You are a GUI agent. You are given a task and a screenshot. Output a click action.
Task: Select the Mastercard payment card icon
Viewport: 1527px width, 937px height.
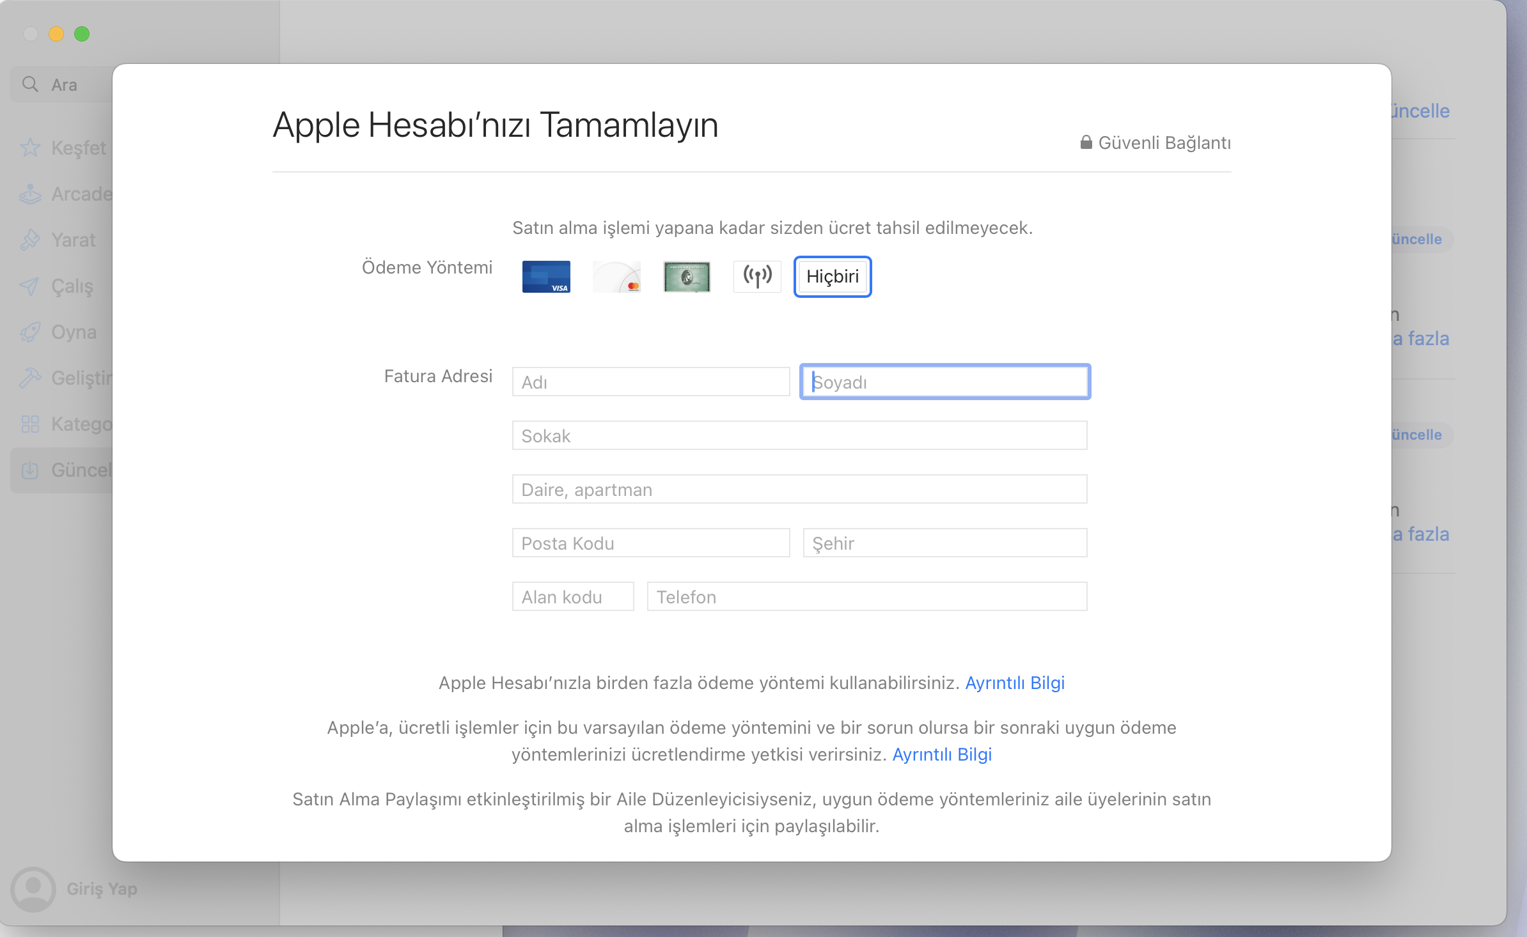coord(616,277)
